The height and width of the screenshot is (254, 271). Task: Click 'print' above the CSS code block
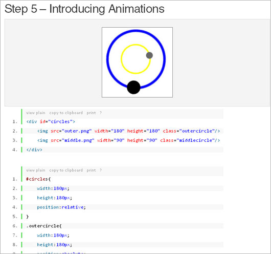tap(91, 171)
